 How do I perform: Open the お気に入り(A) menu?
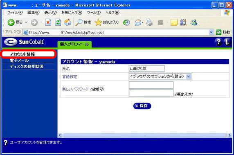pos(72,13)
